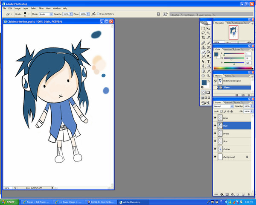Open the Image menu
Image resolution: width=256 pixels, height=205 pixels.
[17, 9]
